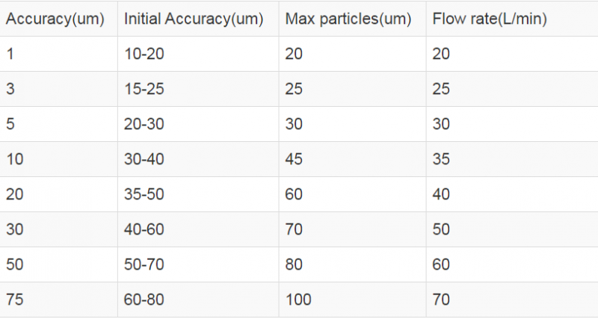Select the 45 max particles cell

point(295,159)
